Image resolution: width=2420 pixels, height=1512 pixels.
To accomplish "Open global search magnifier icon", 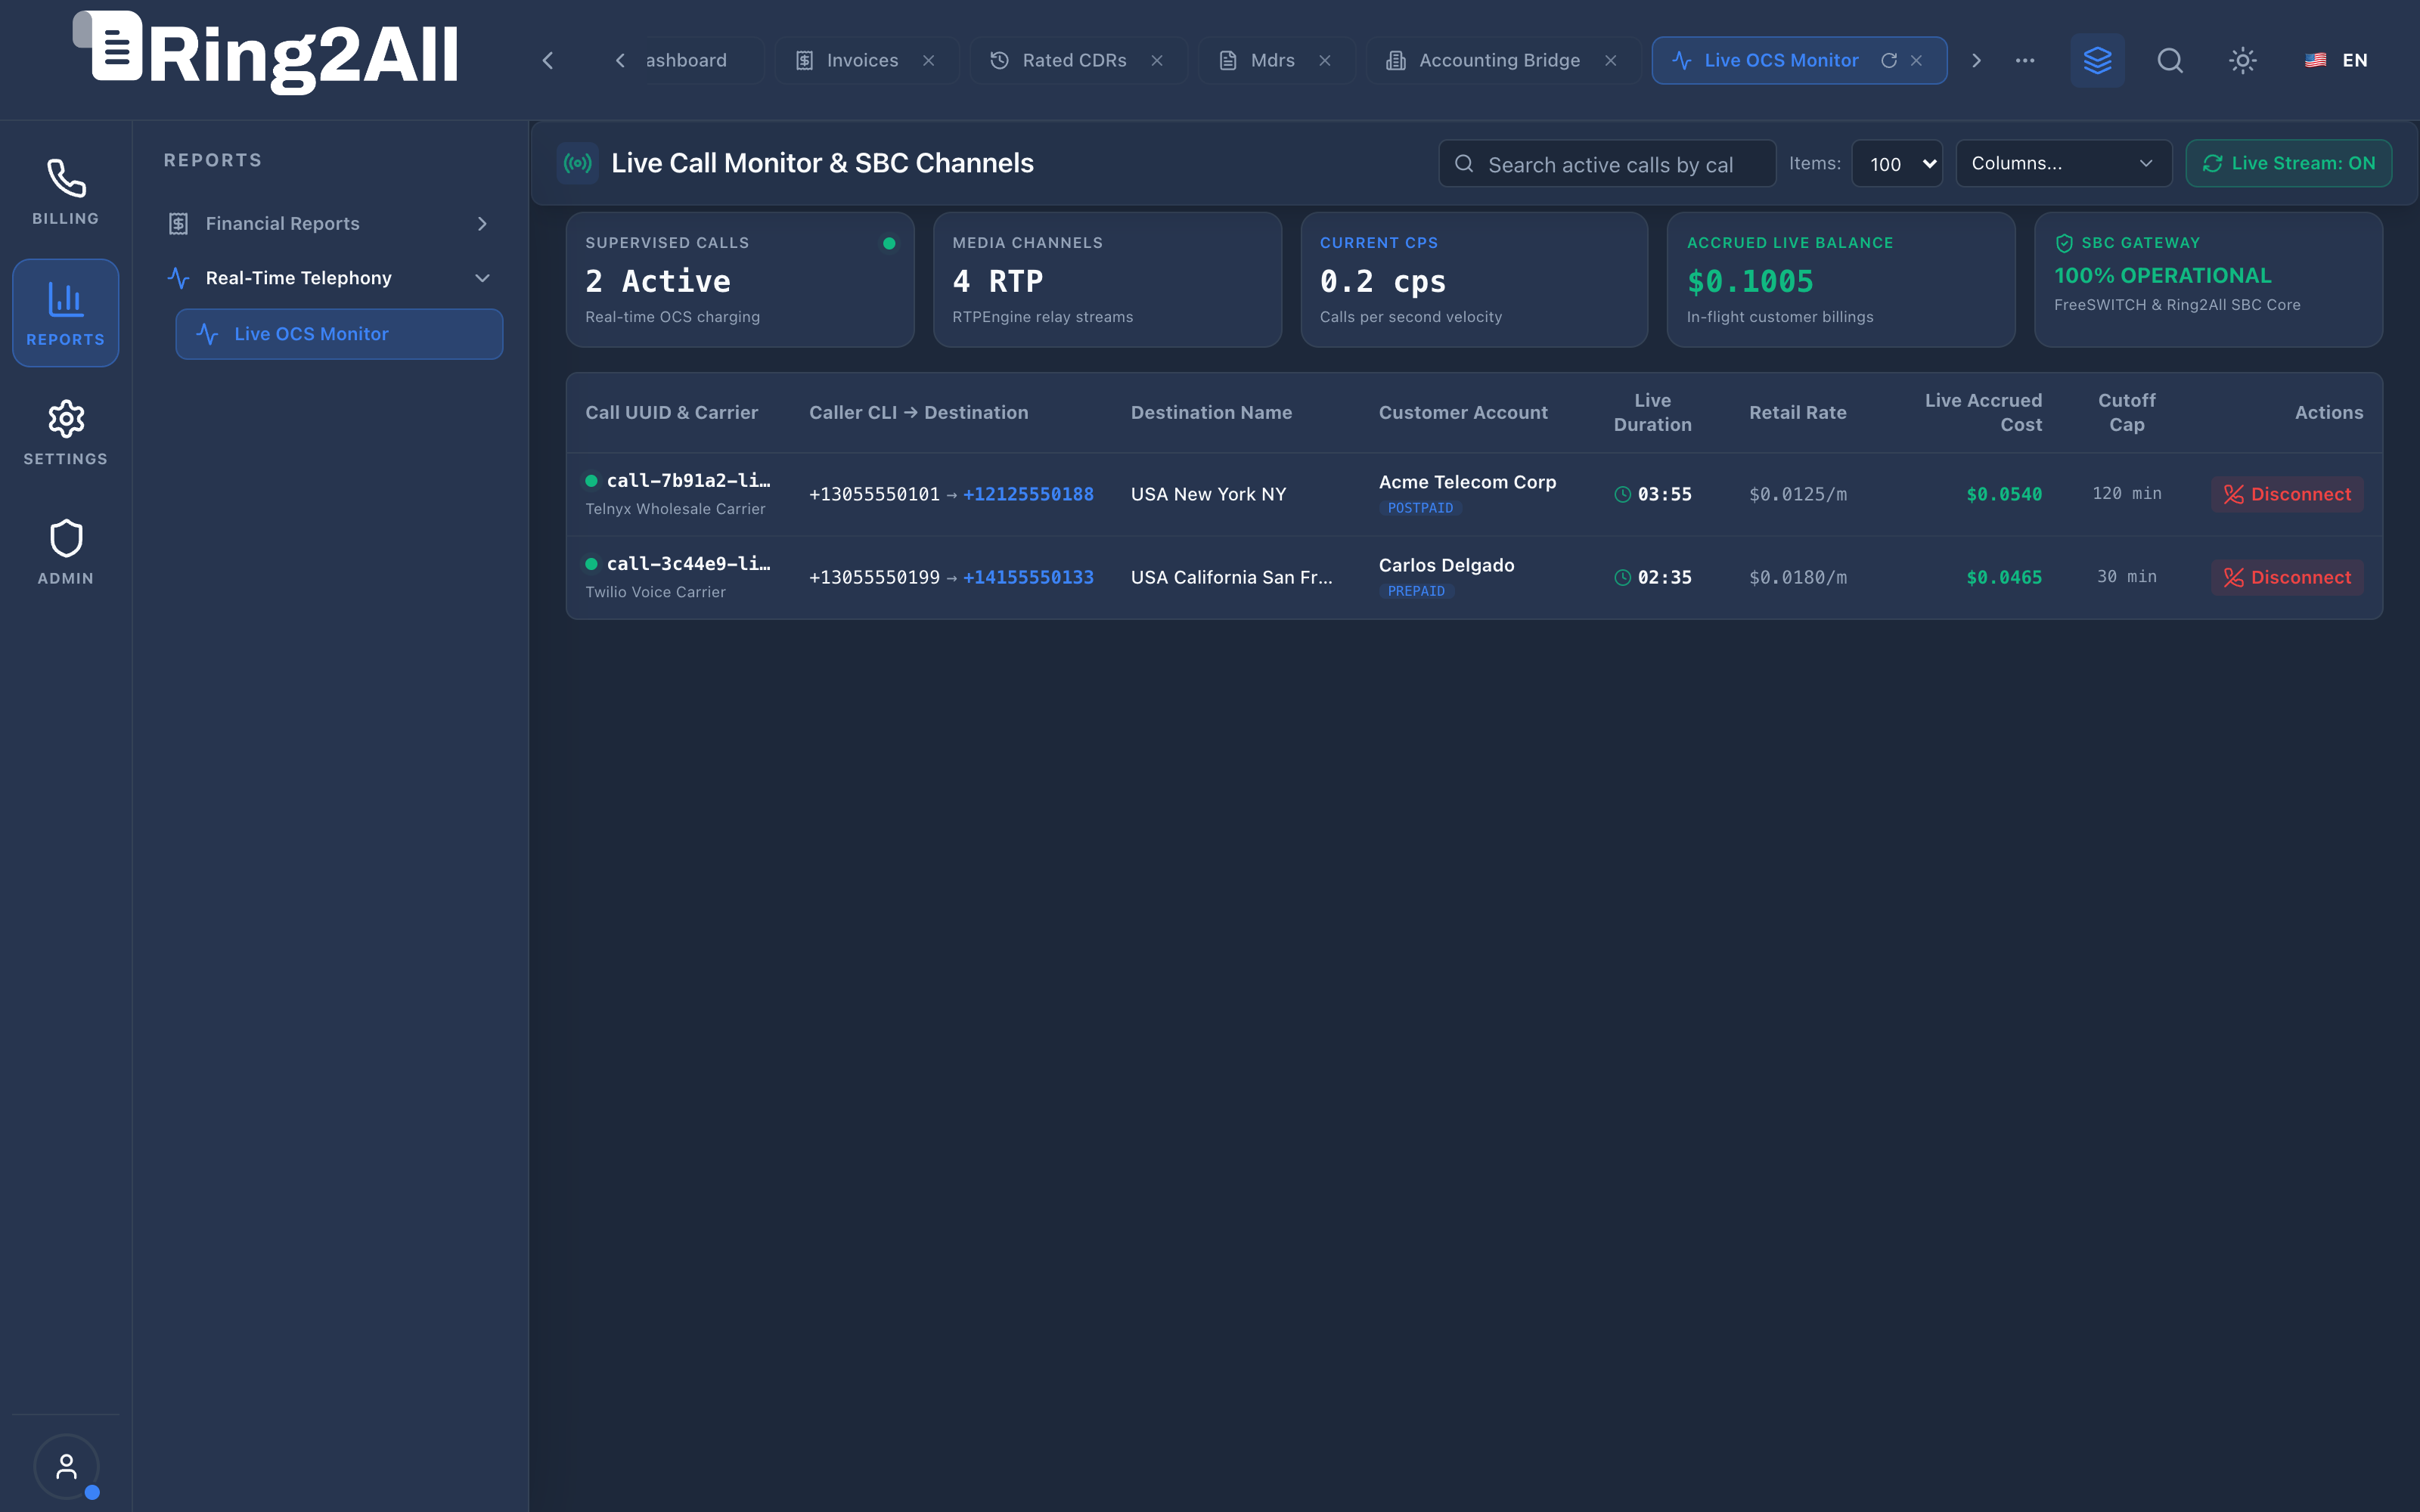I will 2169,60.
